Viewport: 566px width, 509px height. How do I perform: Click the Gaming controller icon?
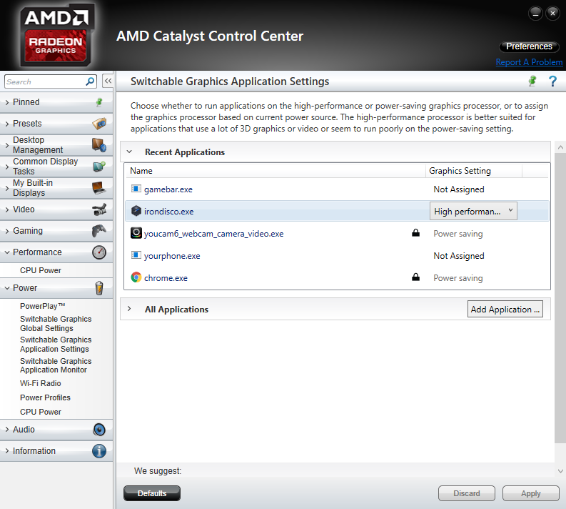coord(99,231)
